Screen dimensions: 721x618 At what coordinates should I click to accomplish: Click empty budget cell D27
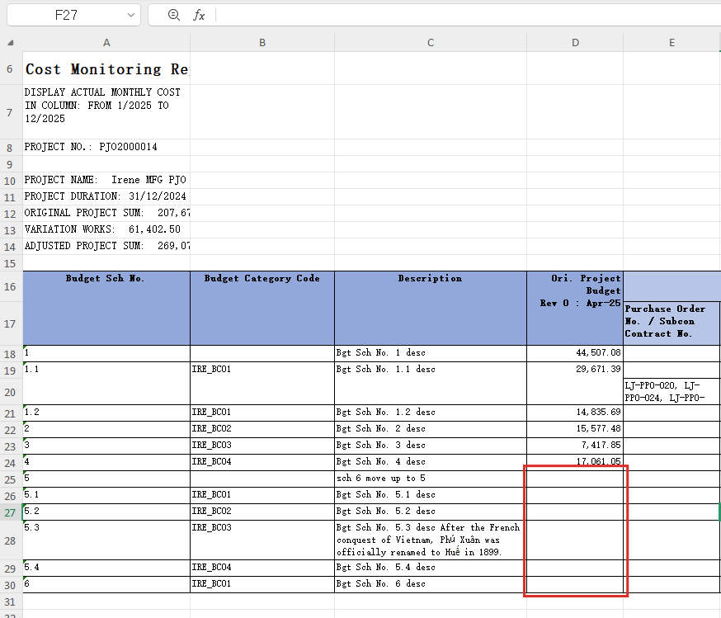click(575, 512)
